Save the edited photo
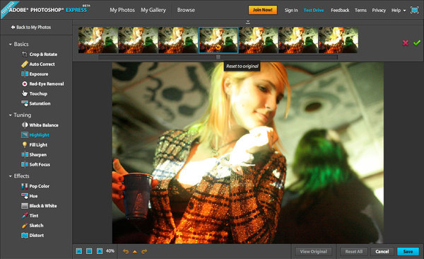Screen dimensions: 424x259 [408, 251]
